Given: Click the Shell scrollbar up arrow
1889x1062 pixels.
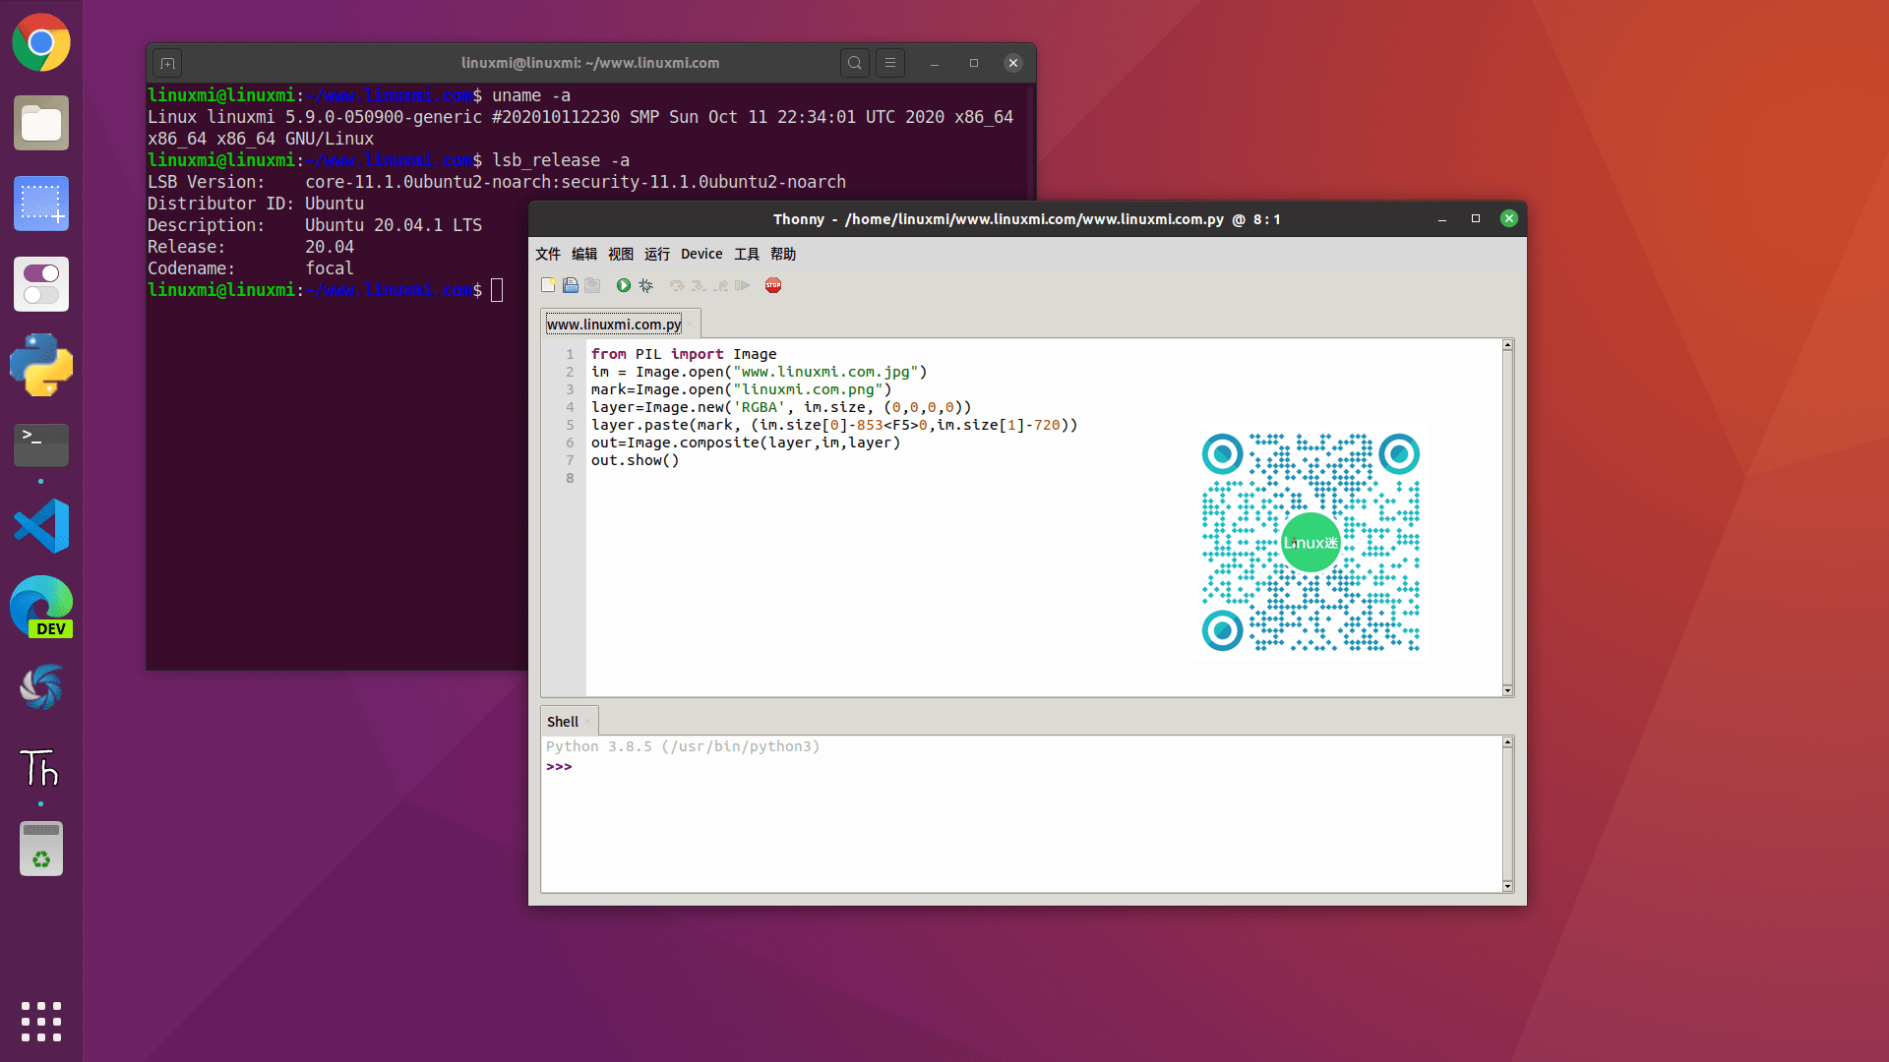Looking at the screenshot, I should click(1507, 742).
